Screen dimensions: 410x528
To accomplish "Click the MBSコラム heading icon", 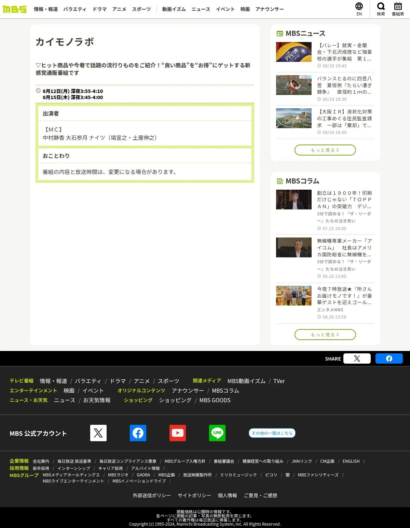I will point(280,181).
